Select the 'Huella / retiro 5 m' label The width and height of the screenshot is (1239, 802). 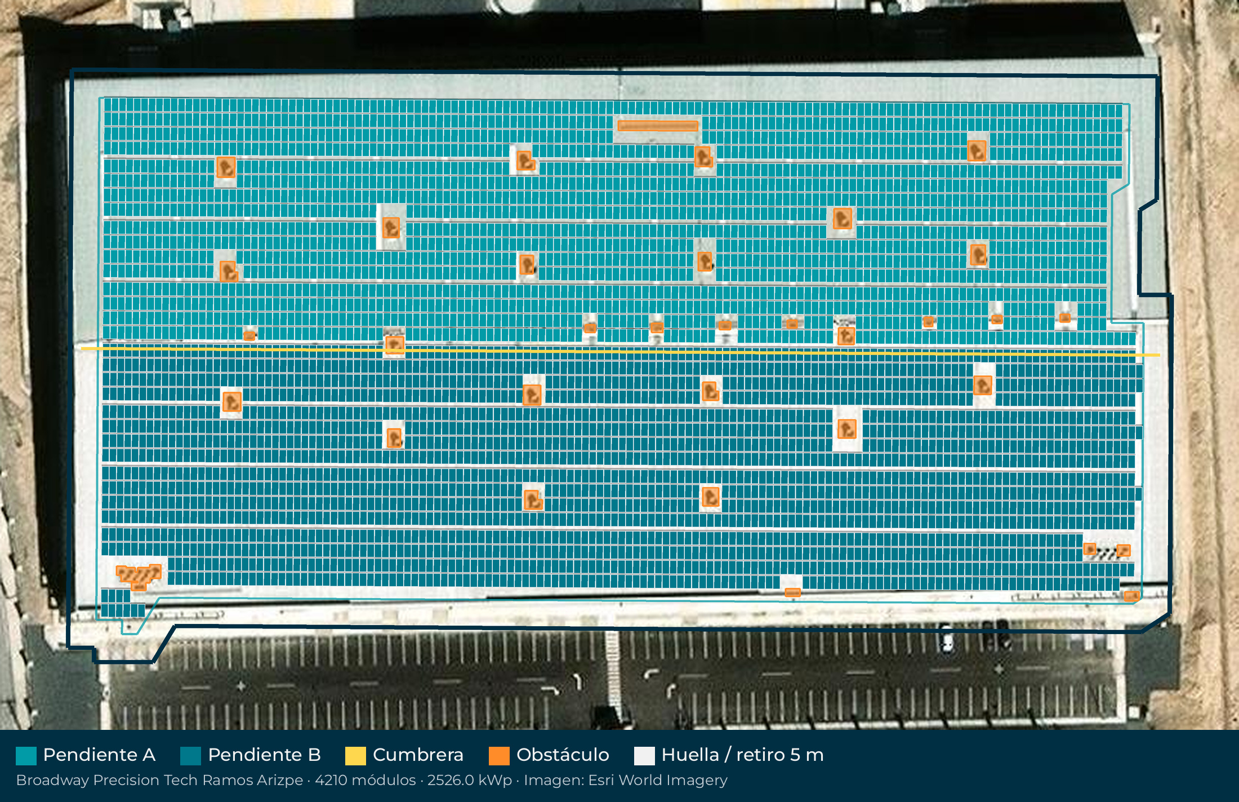click(742, 755)
